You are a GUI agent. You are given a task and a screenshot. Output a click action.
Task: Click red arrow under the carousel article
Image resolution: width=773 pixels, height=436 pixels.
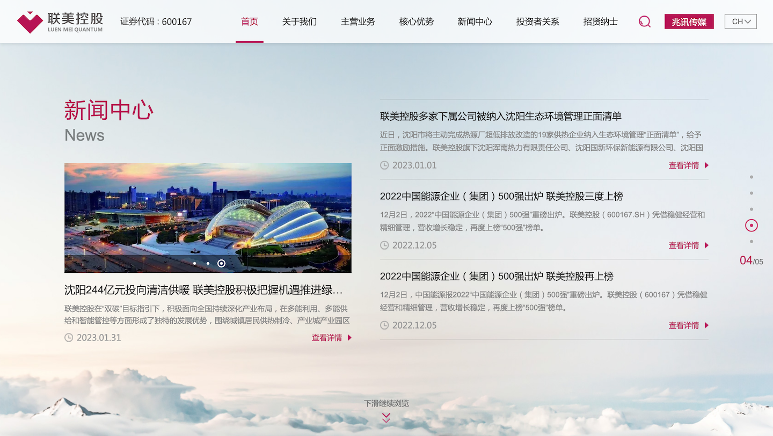tap(349, 338)
